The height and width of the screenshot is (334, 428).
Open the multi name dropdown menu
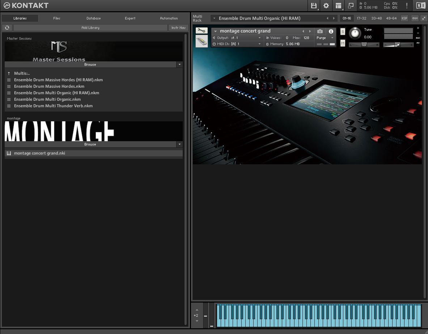tap(214, 18)
